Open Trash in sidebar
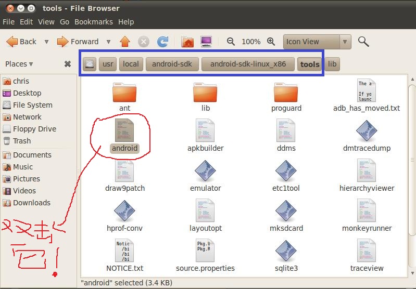 tap(17, 141)
